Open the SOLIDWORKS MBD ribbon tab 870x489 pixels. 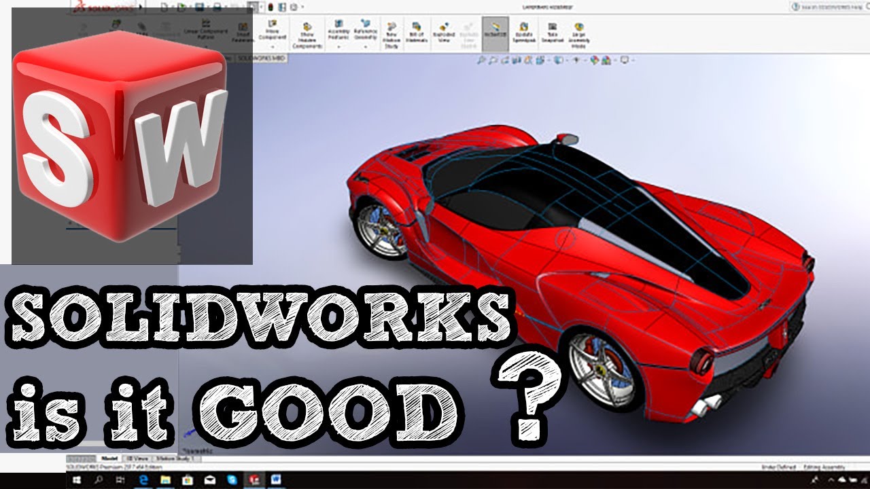[262, 58]
